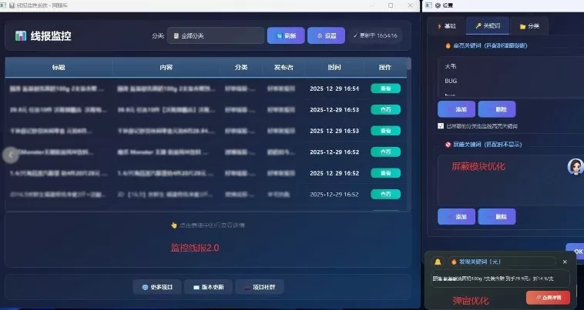Confirm settings with the OK button
This screenshot has width=584, height=310.
tap(576, 252)
